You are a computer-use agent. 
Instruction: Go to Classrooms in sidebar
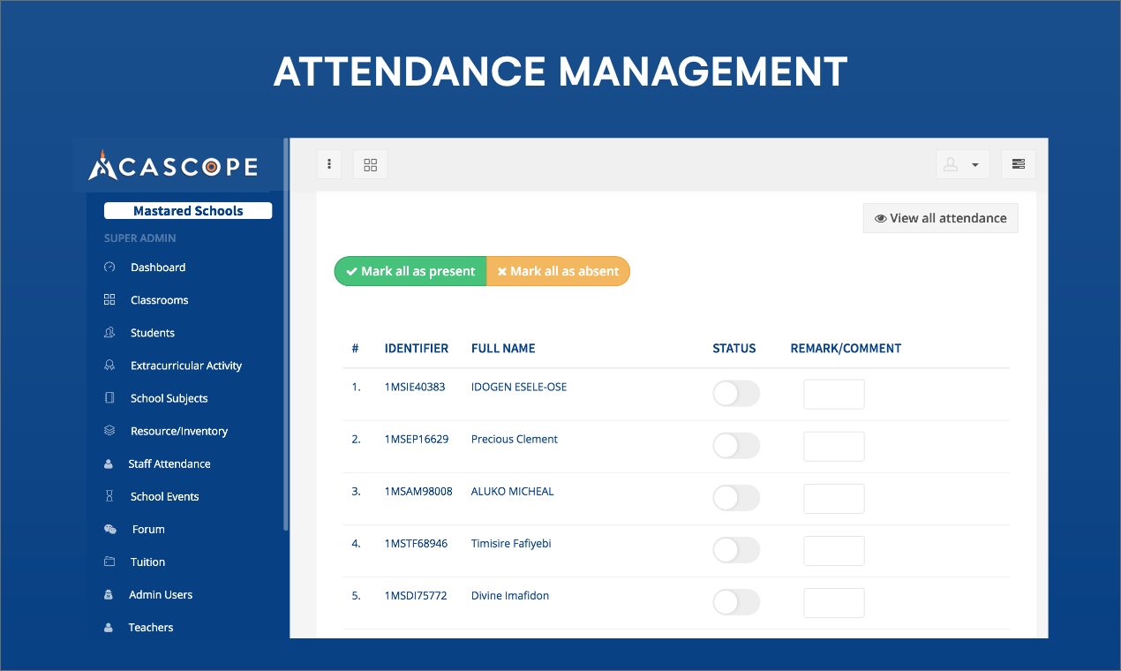click(x=160, y=299)
